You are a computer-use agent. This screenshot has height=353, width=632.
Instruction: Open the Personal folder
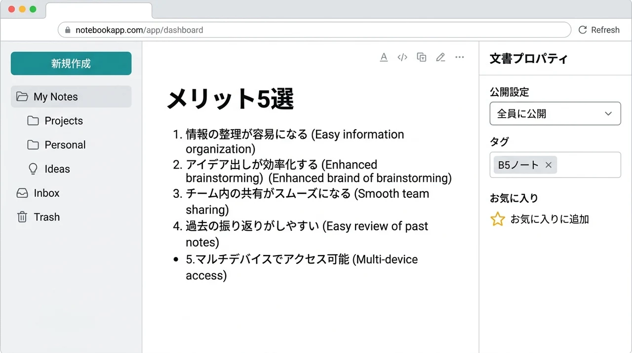65,145
